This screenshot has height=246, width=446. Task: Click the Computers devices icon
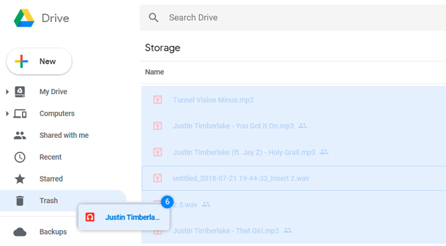20,114
